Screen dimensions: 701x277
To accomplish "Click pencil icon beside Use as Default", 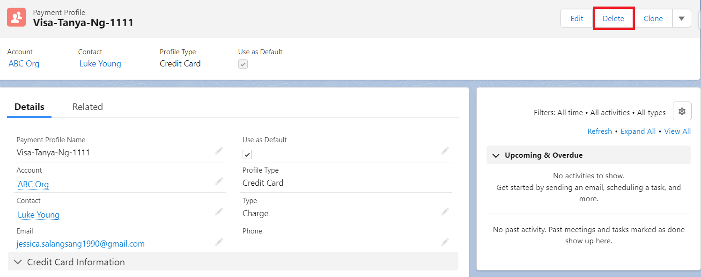I will tap(445, 151).
